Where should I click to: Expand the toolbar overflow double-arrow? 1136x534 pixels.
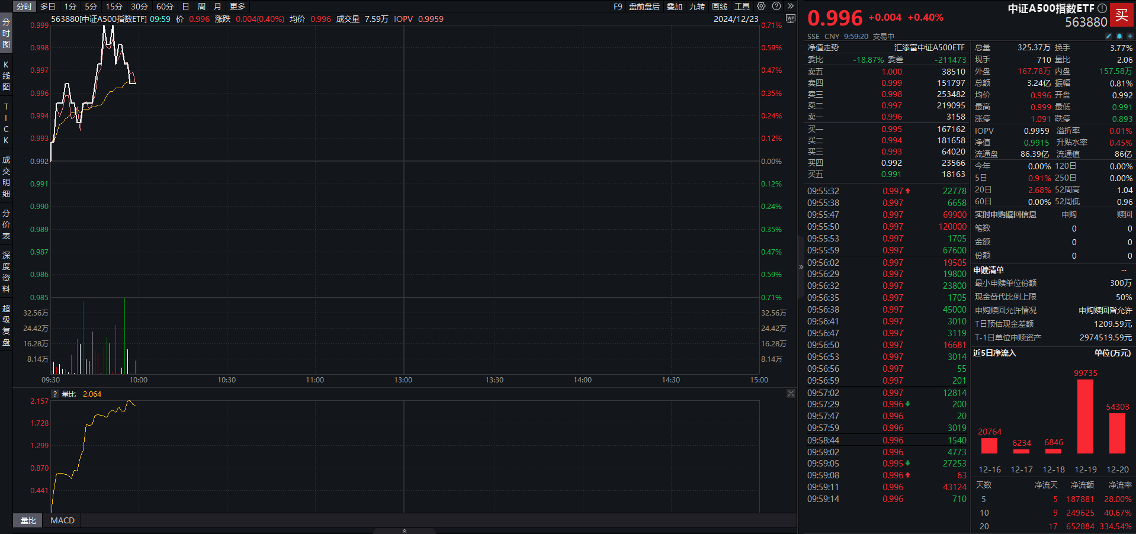tap(790, 7)
